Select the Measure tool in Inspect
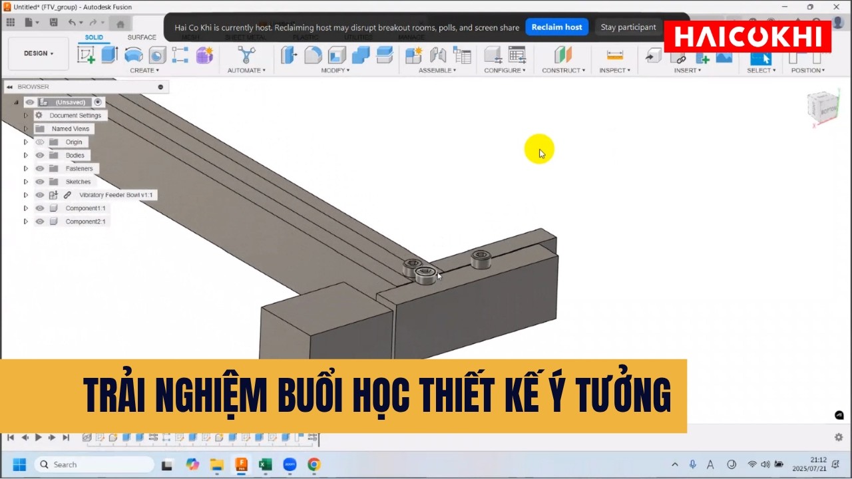 tap(615, 55)
